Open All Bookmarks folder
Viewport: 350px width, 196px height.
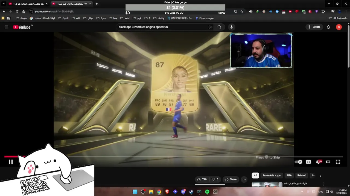(x=338, y=18)
